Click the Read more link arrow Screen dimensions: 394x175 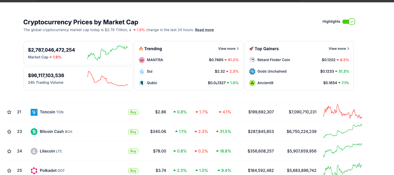pyautogui.click(x=204, y=30)
